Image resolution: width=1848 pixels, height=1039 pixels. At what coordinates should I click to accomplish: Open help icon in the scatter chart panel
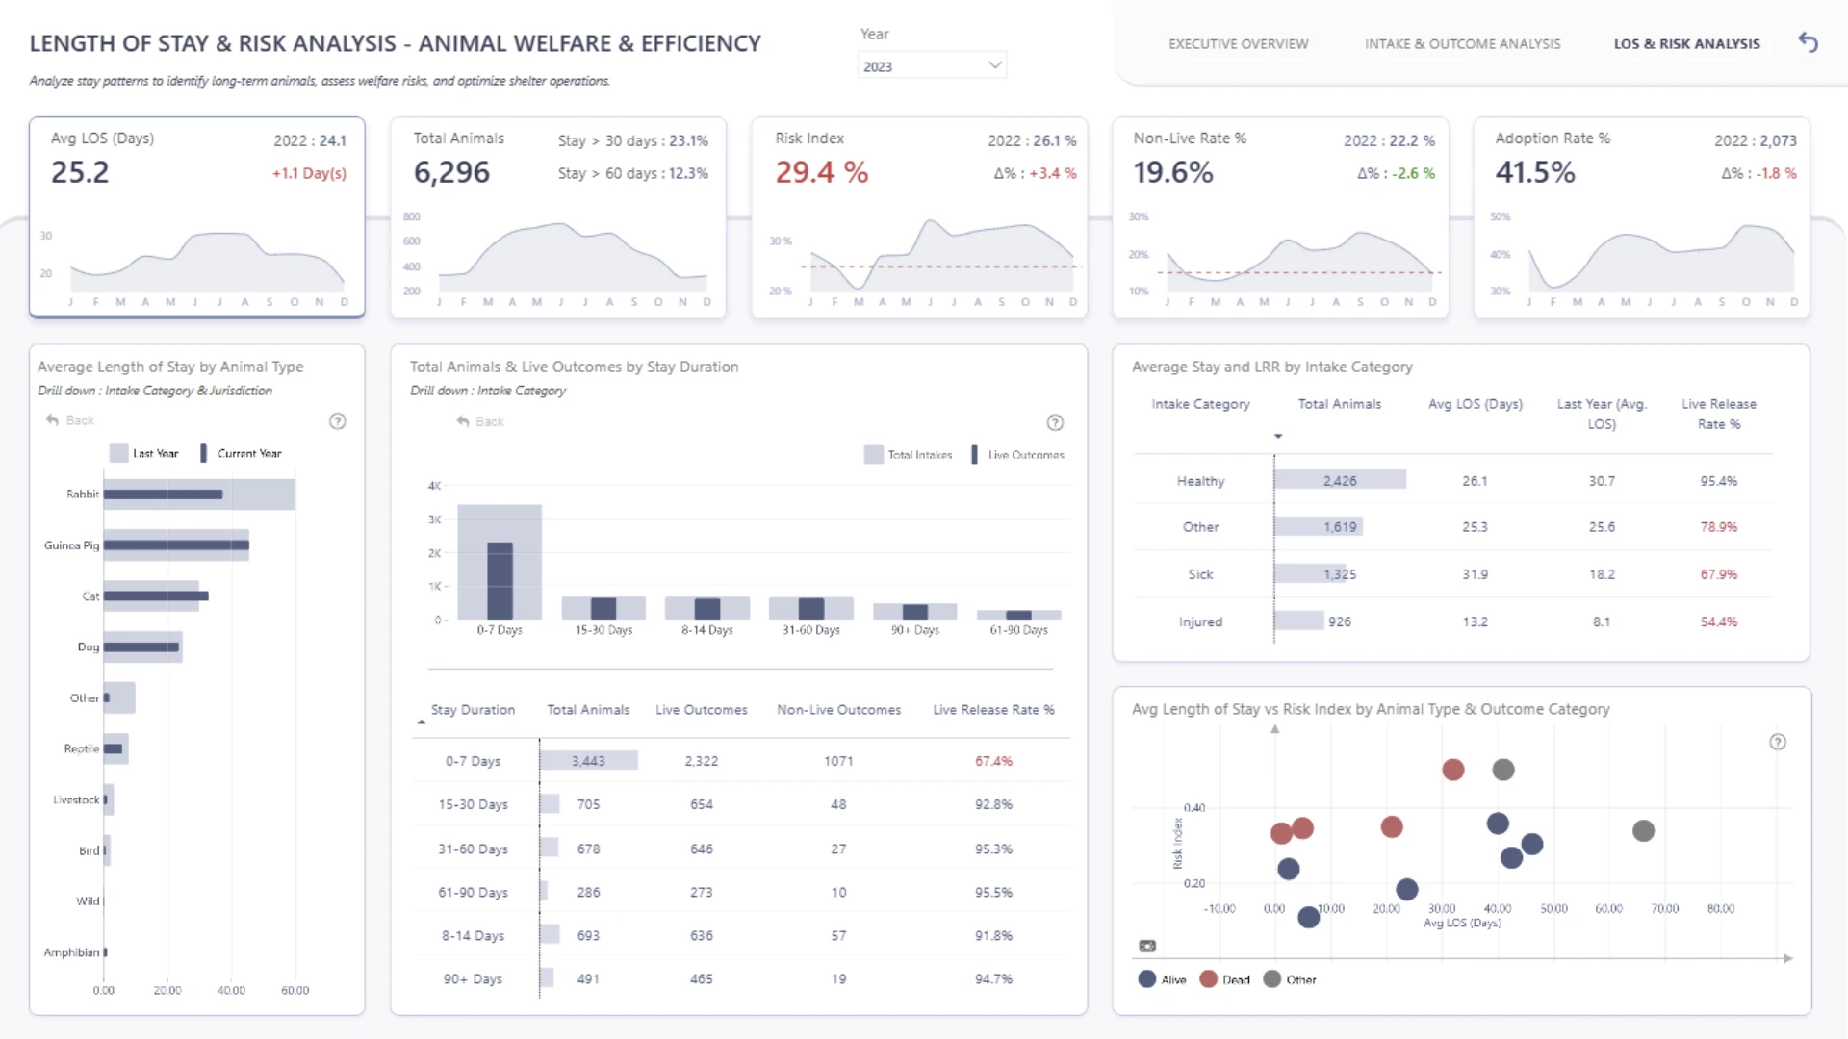[1778, 742]
